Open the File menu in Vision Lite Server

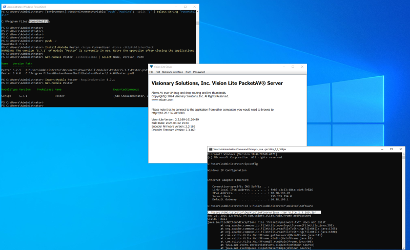pyautogui.click(x=151, y=72)
